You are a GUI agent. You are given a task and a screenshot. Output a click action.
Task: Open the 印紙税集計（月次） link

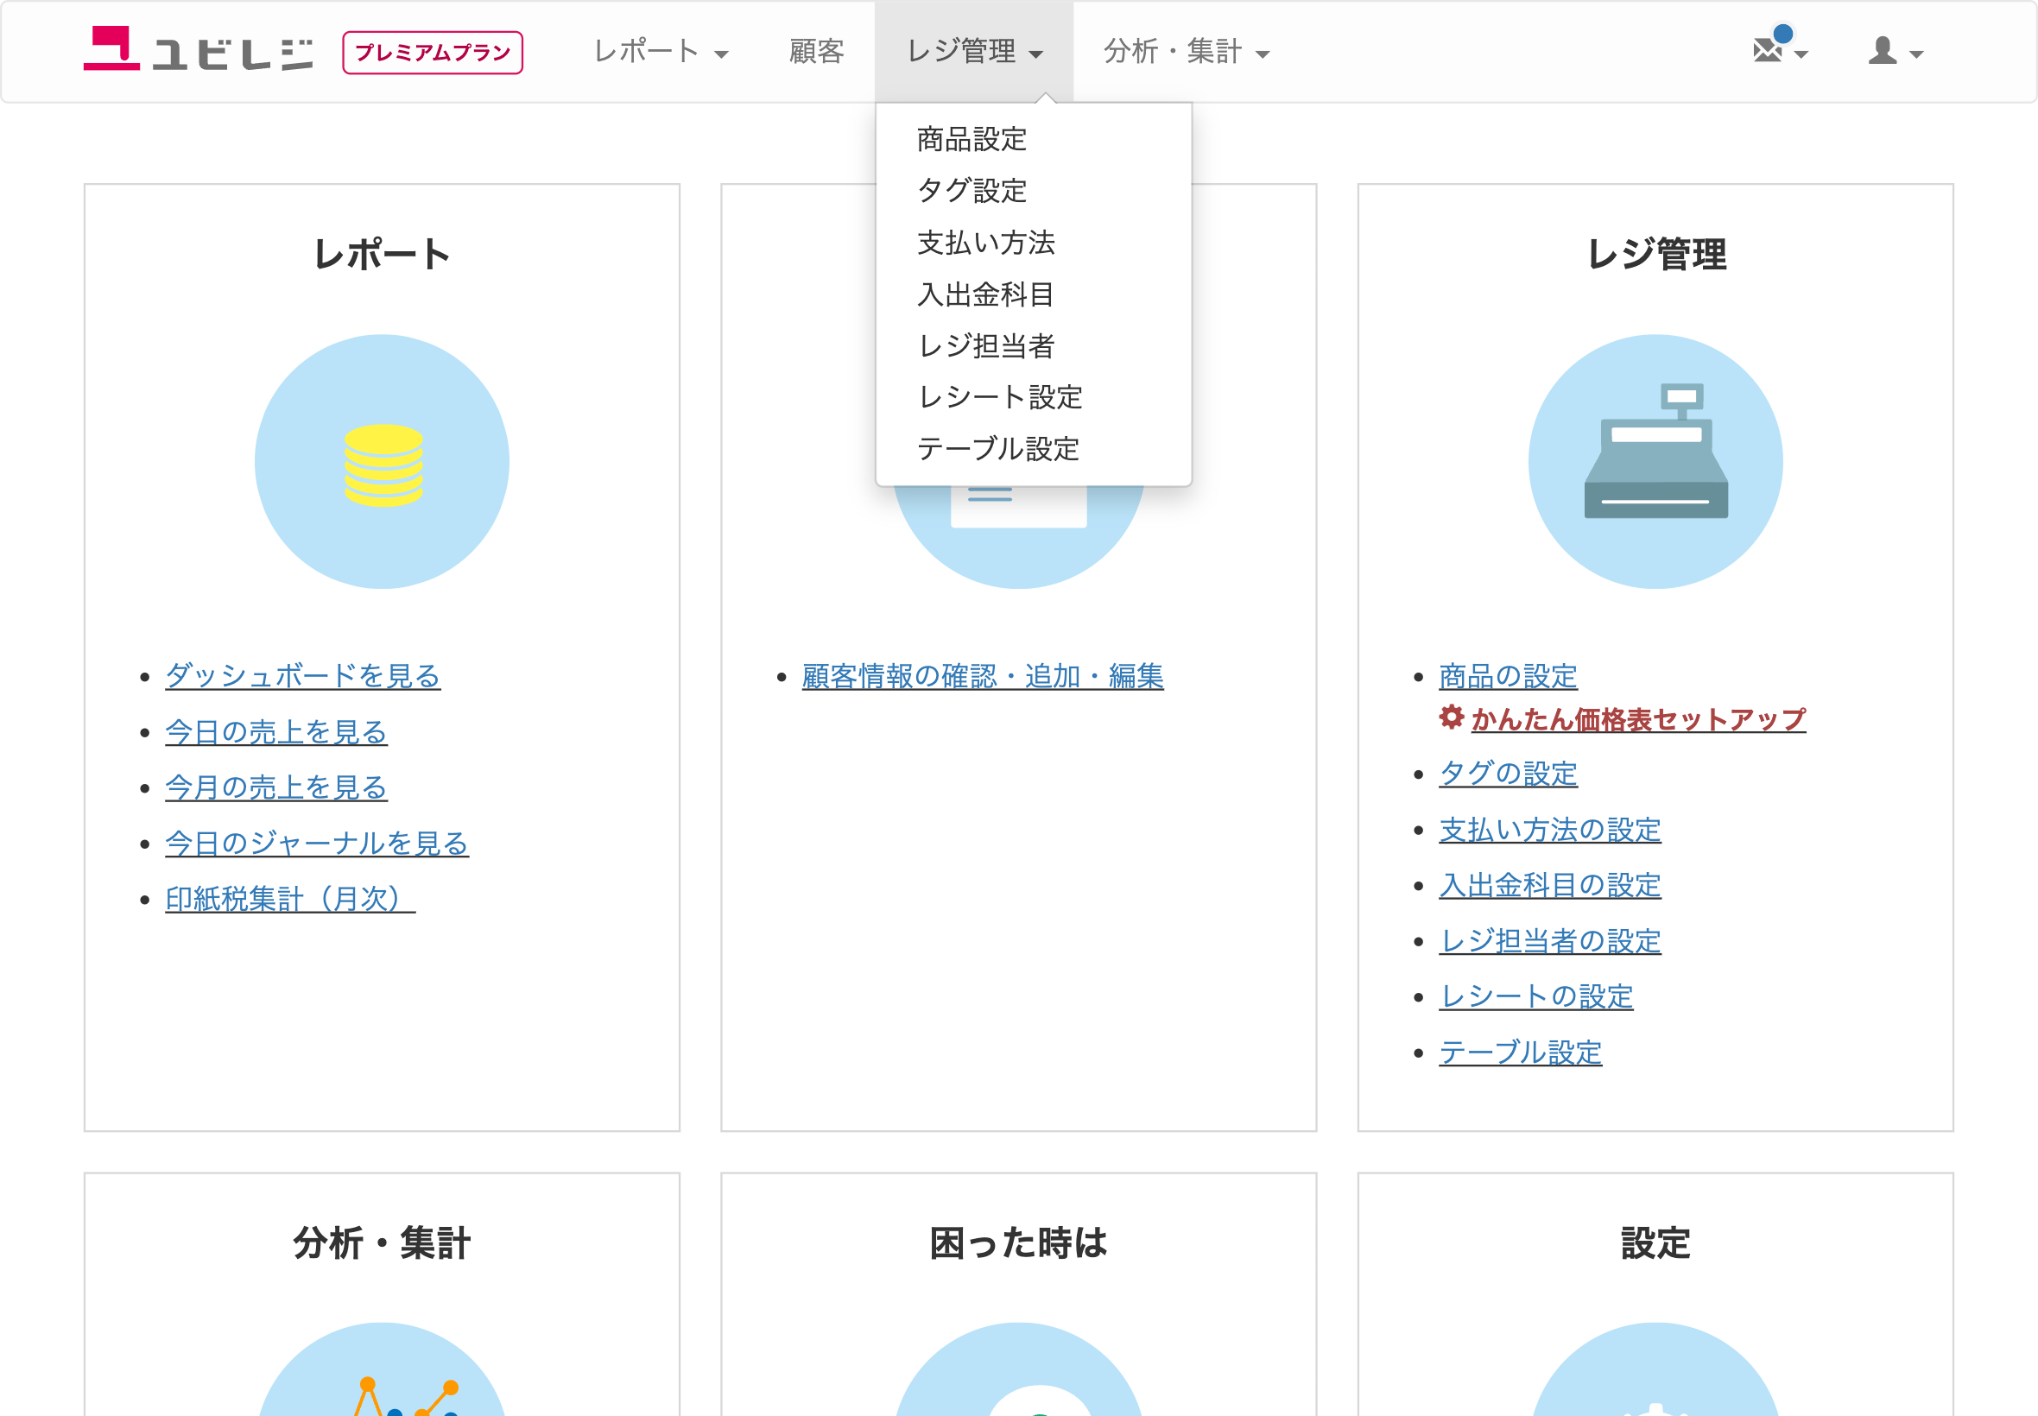(x=290, y=899)
